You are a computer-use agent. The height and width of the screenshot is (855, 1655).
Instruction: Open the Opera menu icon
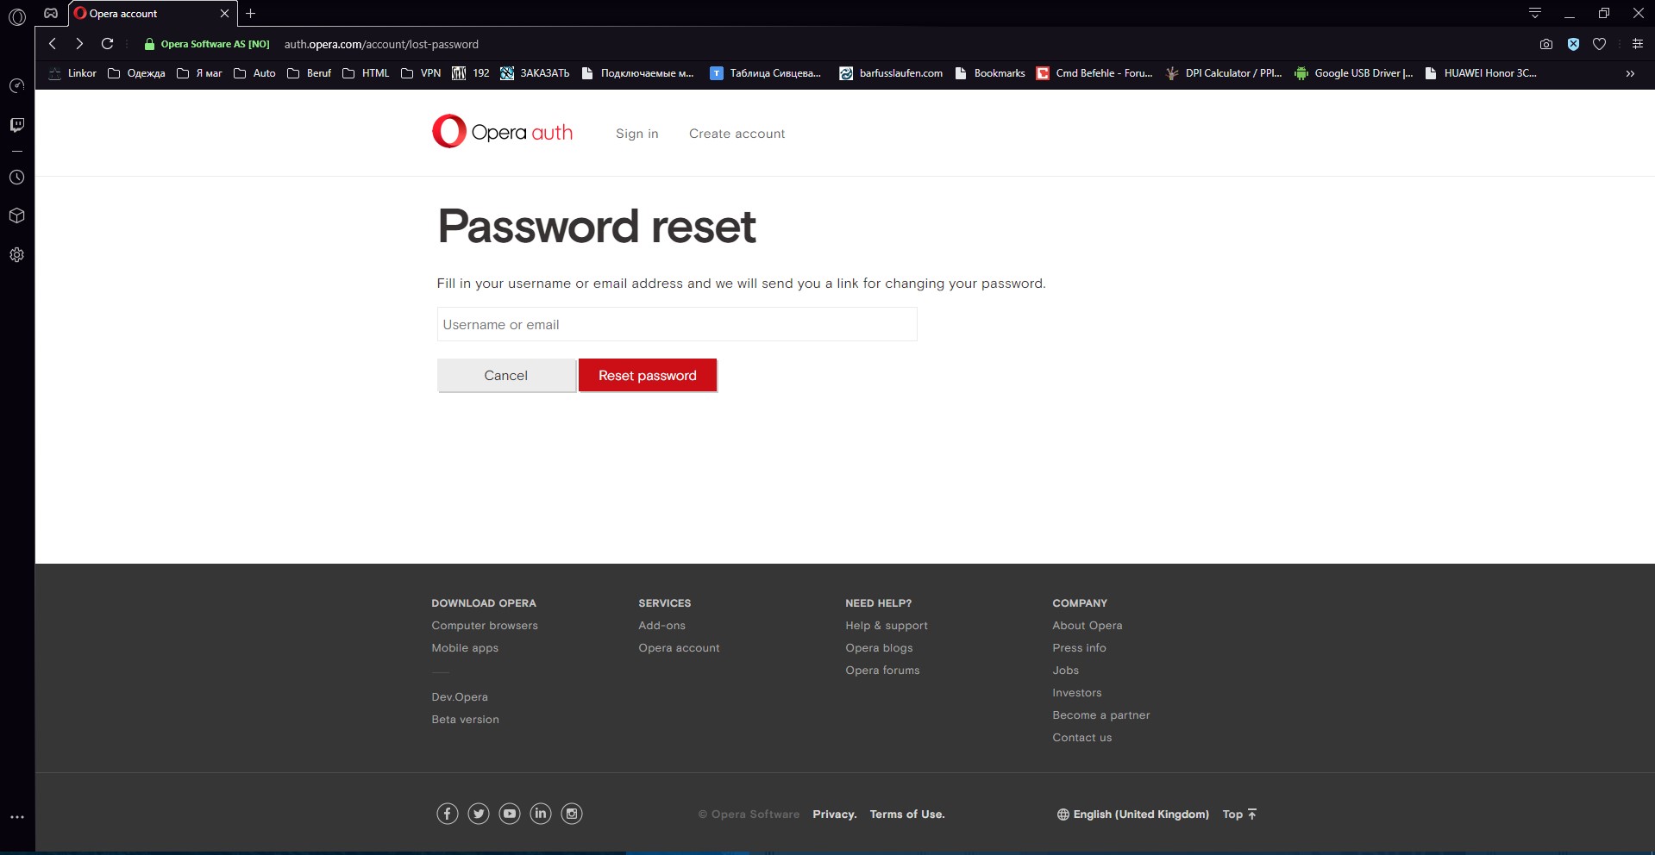coord(17,16)
